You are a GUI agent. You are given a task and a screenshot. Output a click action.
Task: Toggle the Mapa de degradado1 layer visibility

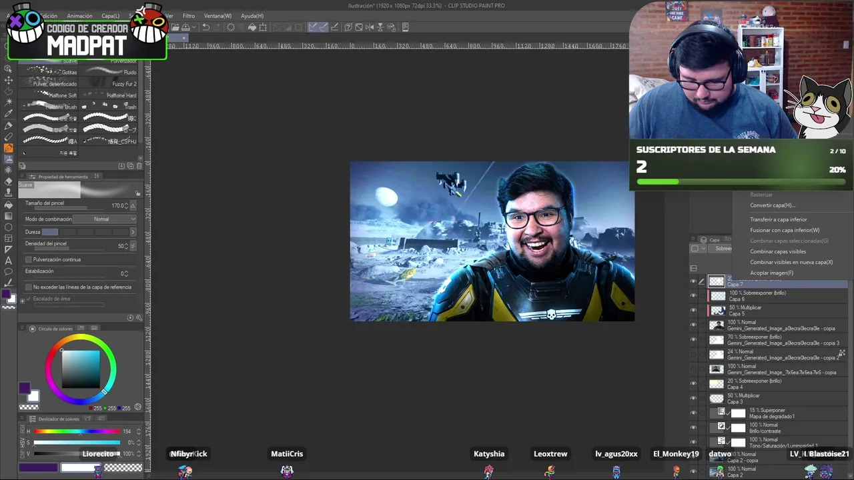(x=693, y=413)
